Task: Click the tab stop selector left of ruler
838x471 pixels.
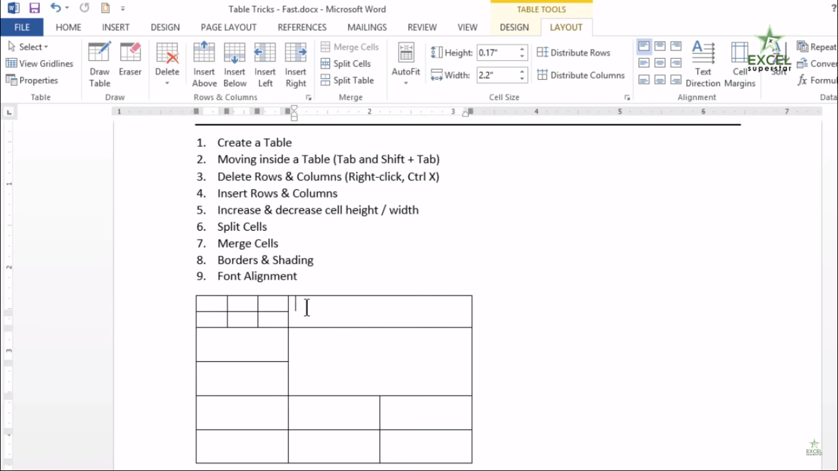Action: (9, 112)
